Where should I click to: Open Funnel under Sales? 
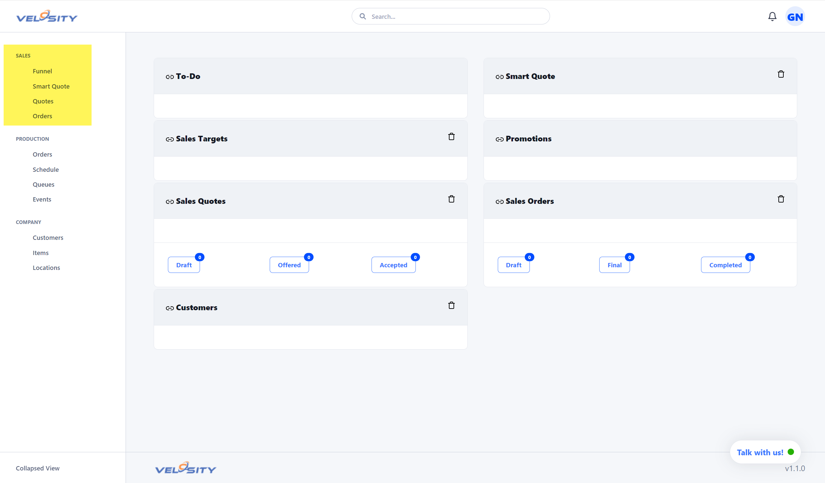[x=42, y=71]
